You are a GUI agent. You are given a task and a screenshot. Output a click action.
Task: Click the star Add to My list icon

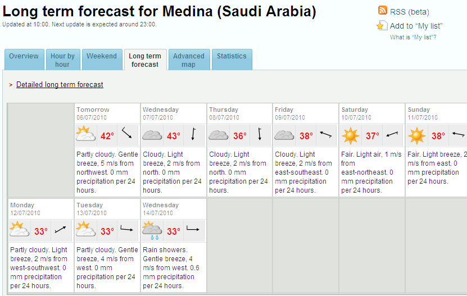pos(382,25)
